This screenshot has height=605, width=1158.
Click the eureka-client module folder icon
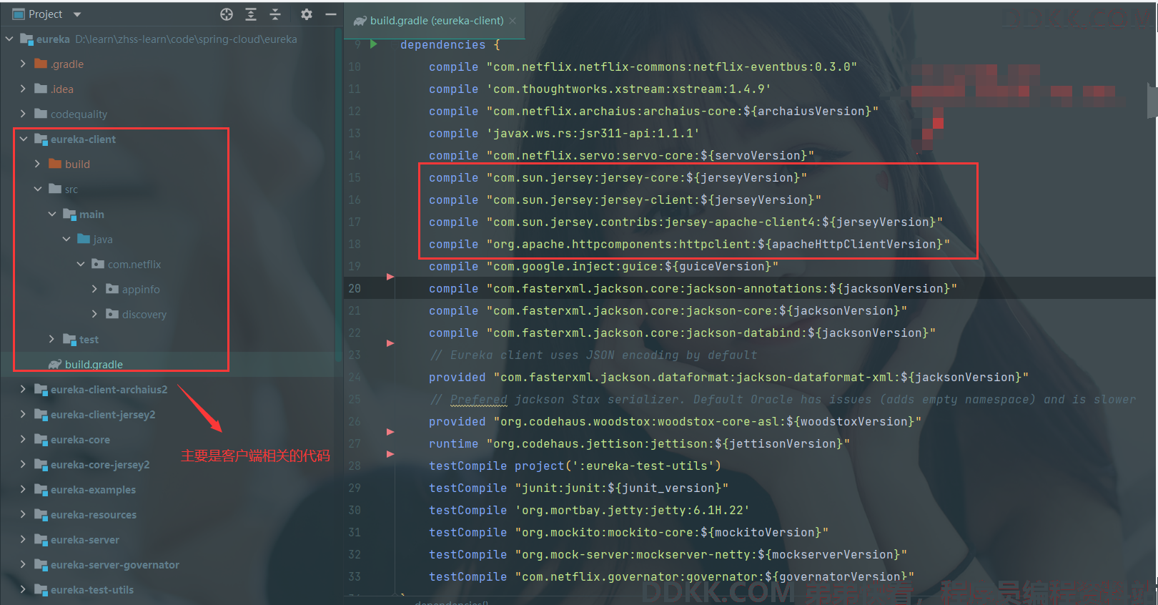click(x=41, y=139)
